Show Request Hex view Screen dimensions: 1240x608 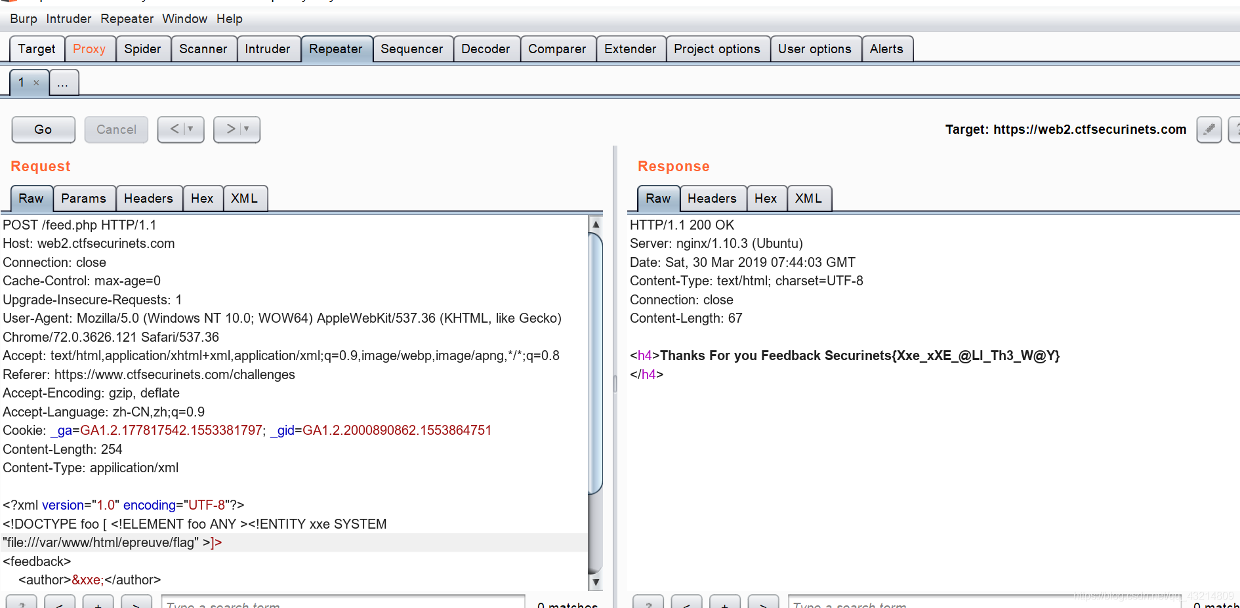pyautogui.click(x=202, y=199)
